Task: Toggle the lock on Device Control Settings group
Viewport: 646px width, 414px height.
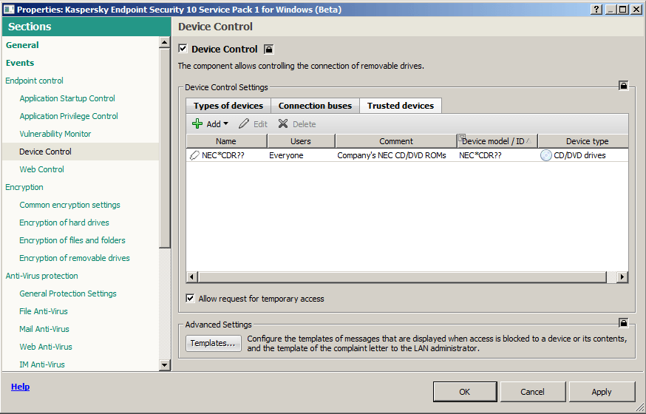Action: click(623, 86)
